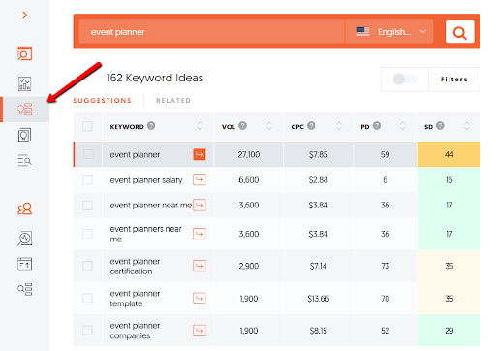Click arrow icon beside 'event planner salary'
The height and width of the screenshot is (351, 496).
click(x=200, y=179)
